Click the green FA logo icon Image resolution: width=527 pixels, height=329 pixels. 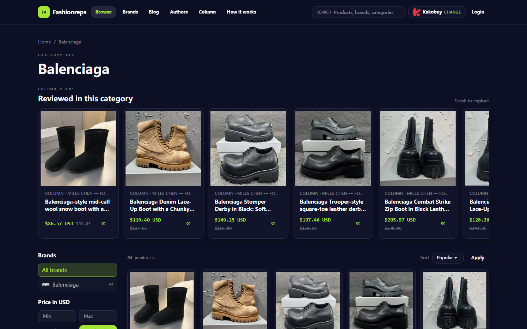(44, 12)
